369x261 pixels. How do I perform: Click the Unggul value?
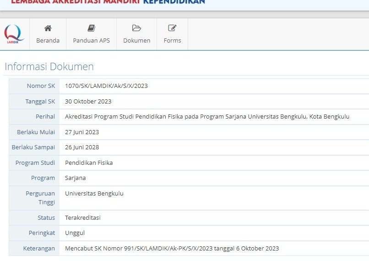[x=75, y=233]
